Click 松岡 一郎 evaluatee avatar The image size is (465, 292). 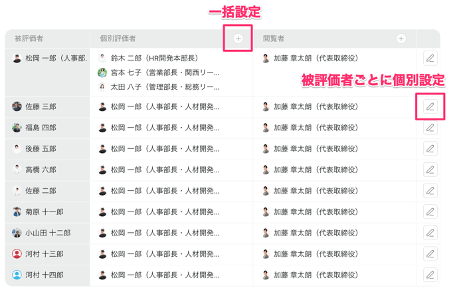click(17, 59)
